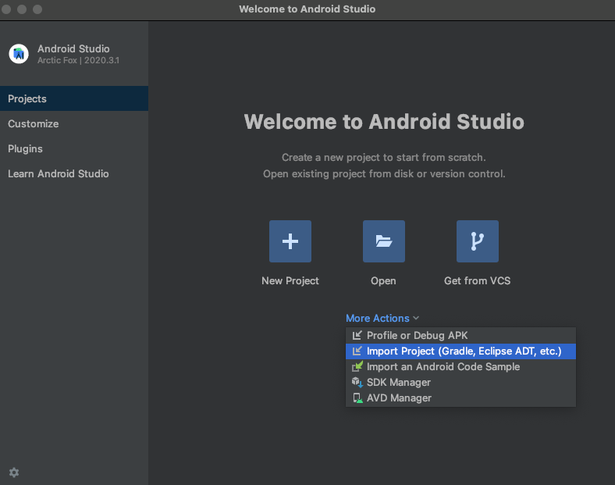The height and width of the screenshot is (485, 615).
Task: Minimize the Welcome to Android Studio window
Action: 22,9
